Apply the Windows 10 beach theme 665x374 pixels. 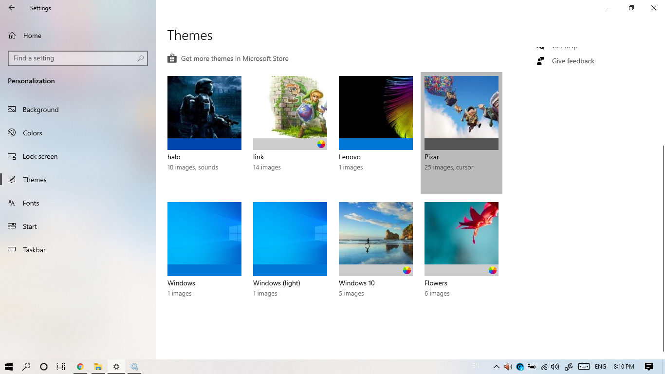[x=376, y=239]
